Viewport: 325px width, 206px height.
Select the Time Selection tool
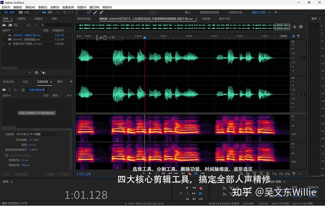77,12
